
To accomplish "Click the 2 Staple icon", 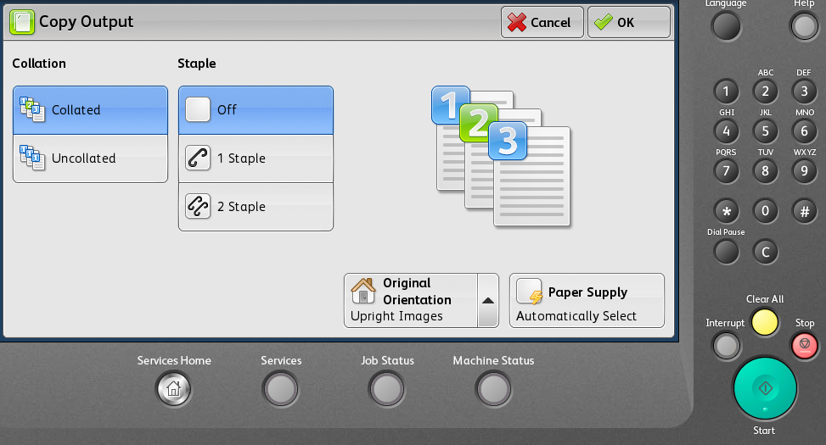I will 198,206.
